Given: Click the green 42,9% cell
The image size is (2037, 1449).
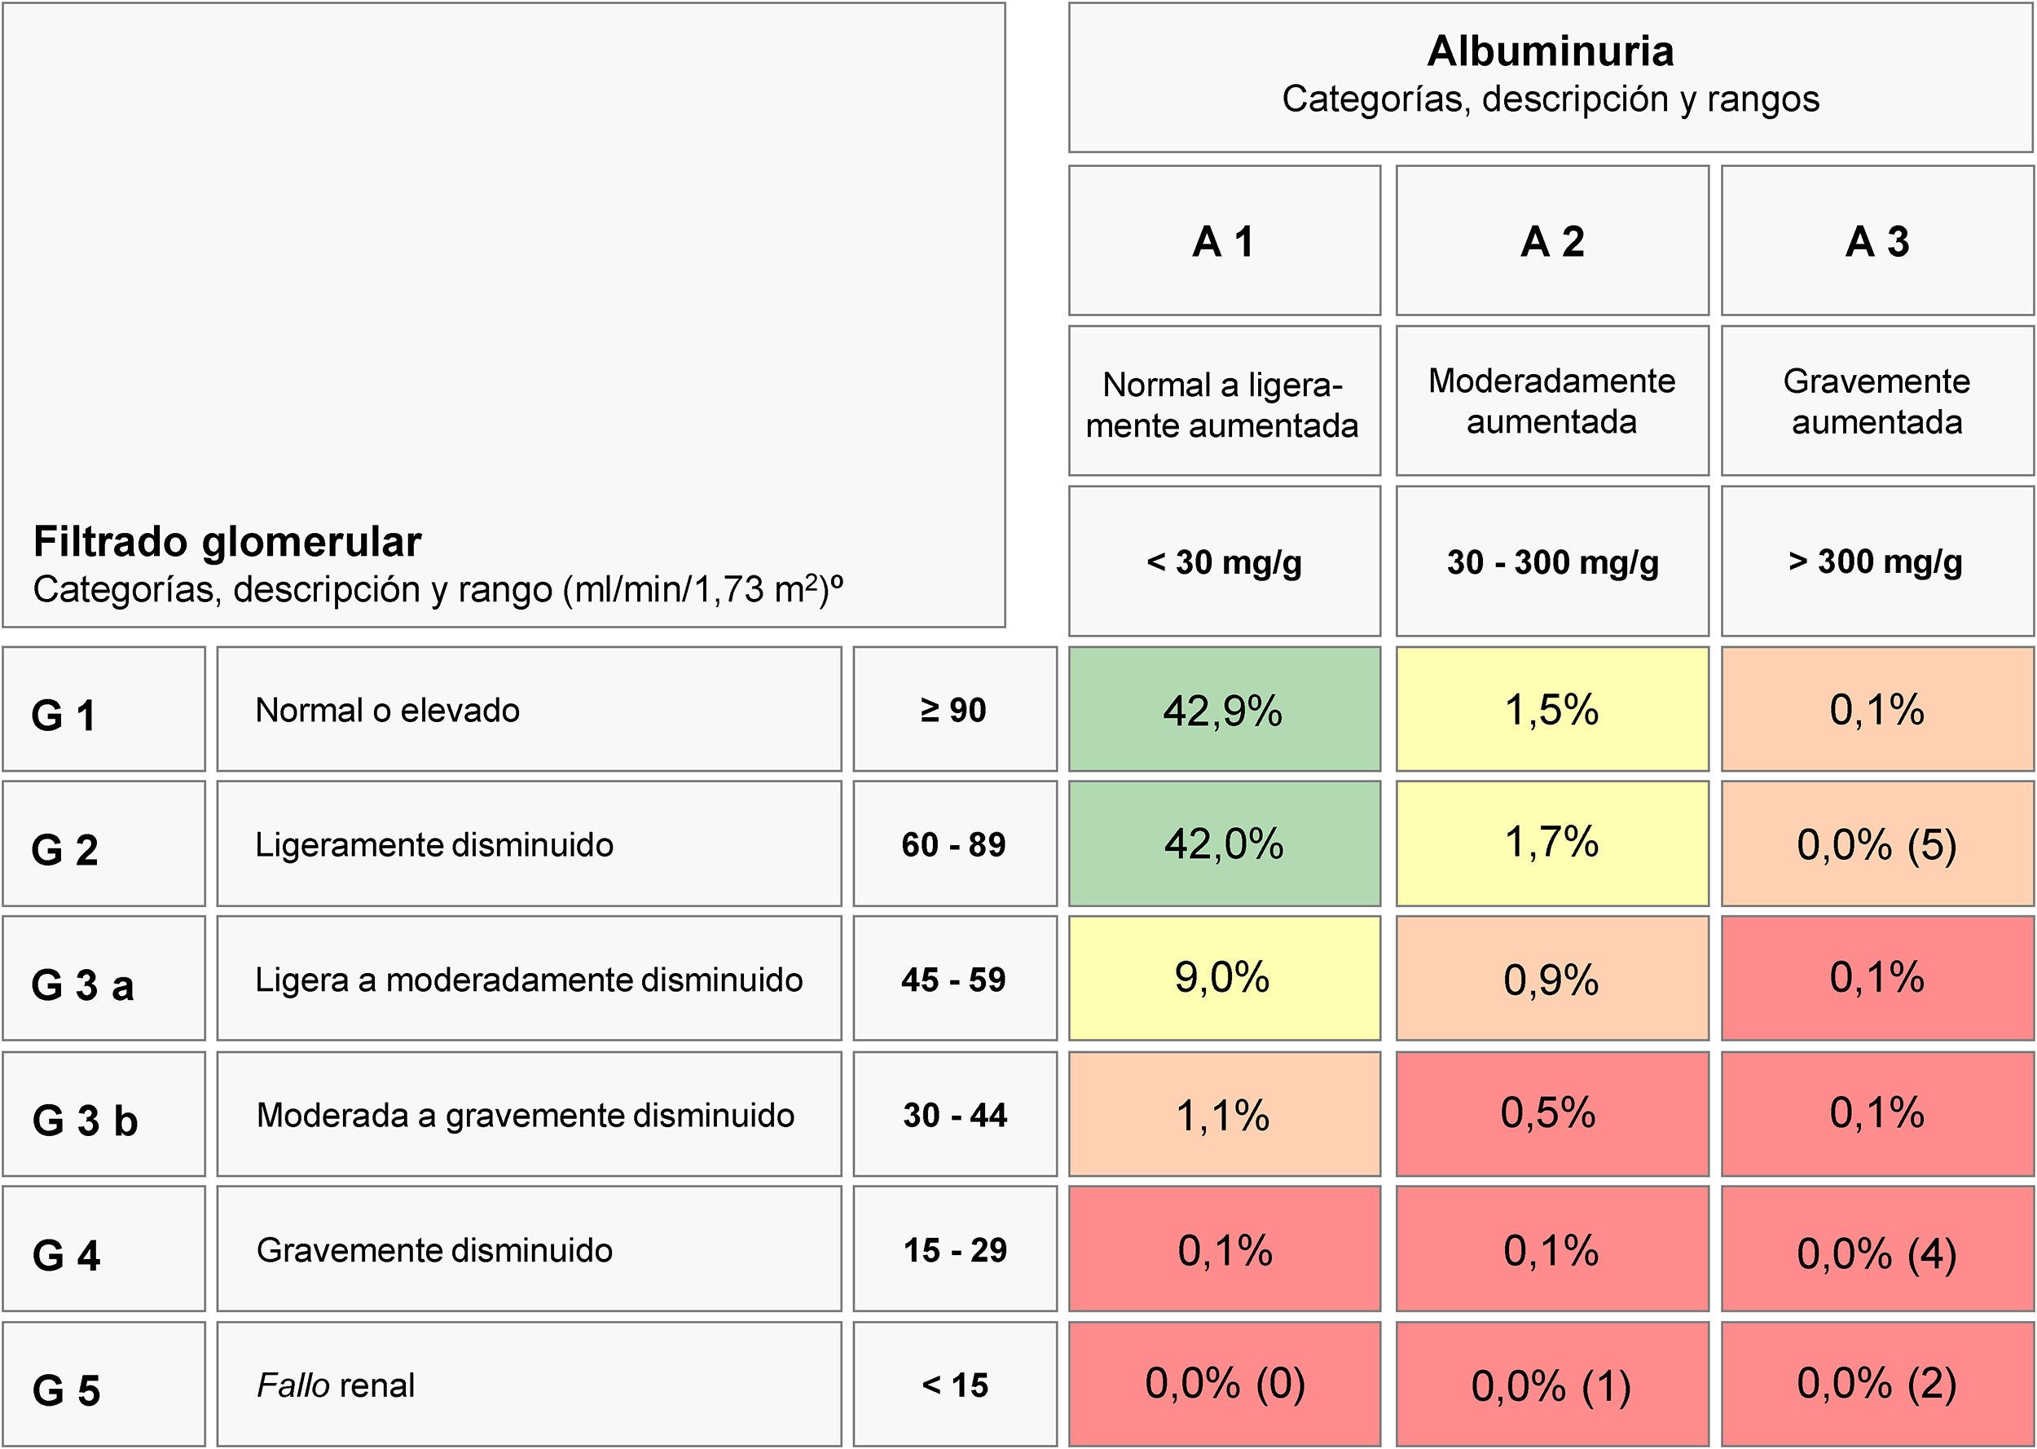Looking at the screenshot, I should [1224, 710].
